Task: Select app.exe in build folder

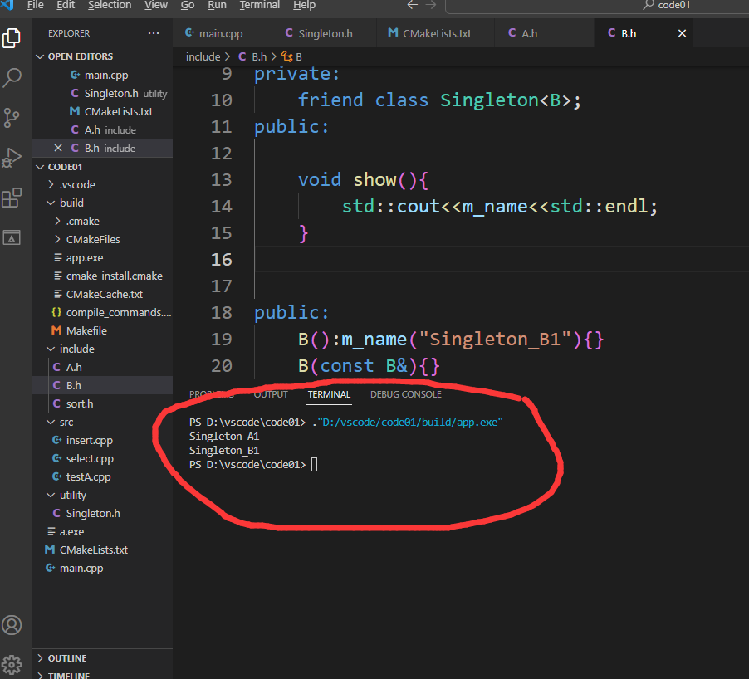Action: [x=102, y=258]
